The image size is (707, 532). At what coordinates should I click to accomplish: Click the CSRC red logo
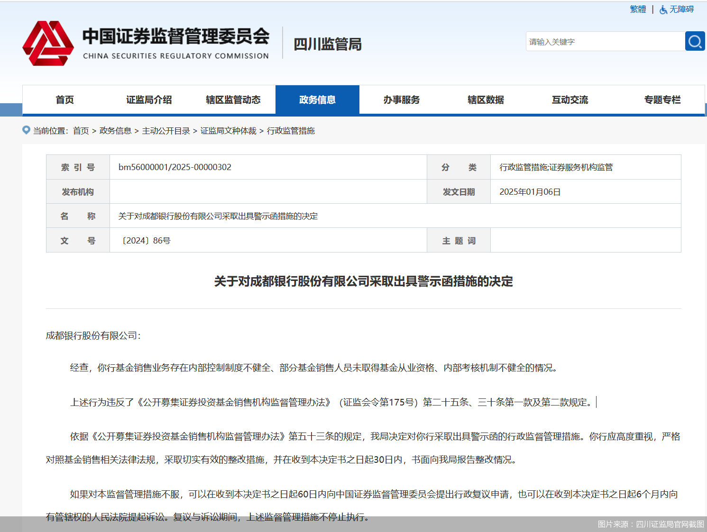pos(48,44)
